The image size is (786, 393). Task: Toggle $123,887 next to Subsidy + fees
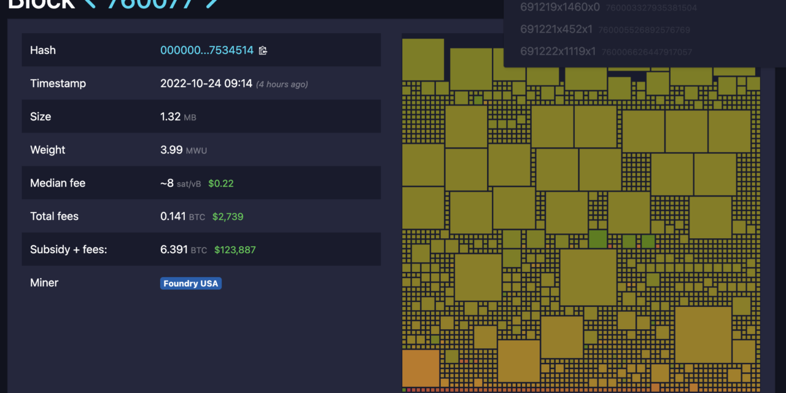click(x=235, y=249)
